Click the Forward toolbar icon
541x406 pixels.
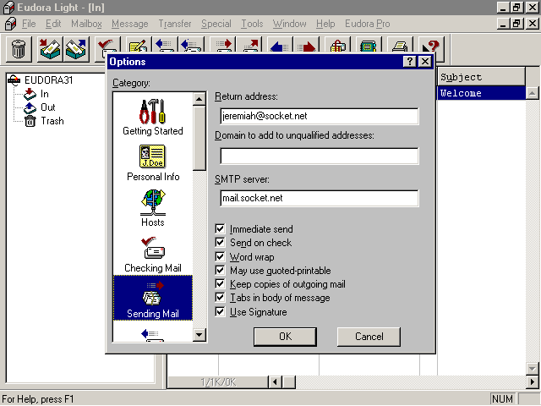(223, 45)
